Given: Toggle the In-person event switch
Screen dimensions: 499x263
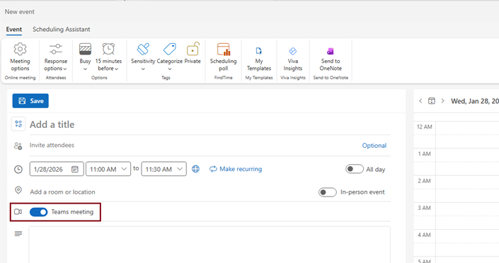Looking at the screenshot, I should click(x=328, y=192).
